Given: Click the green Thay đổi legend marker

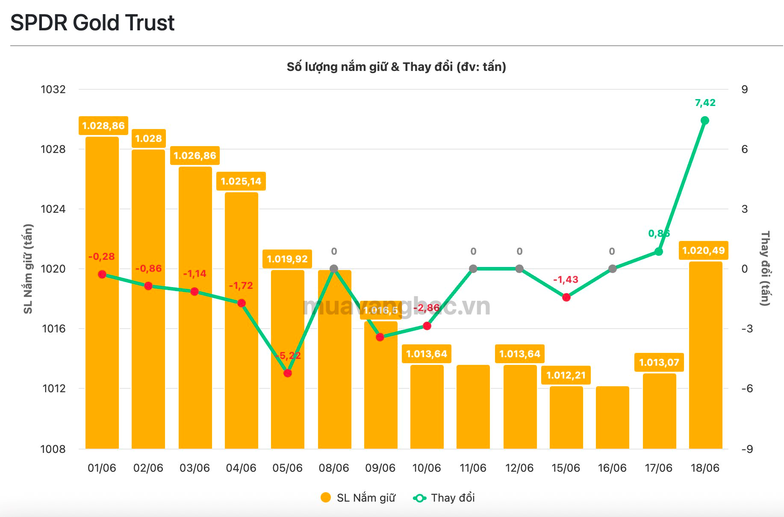Looking at the screenshot, I should coord(419,498).
